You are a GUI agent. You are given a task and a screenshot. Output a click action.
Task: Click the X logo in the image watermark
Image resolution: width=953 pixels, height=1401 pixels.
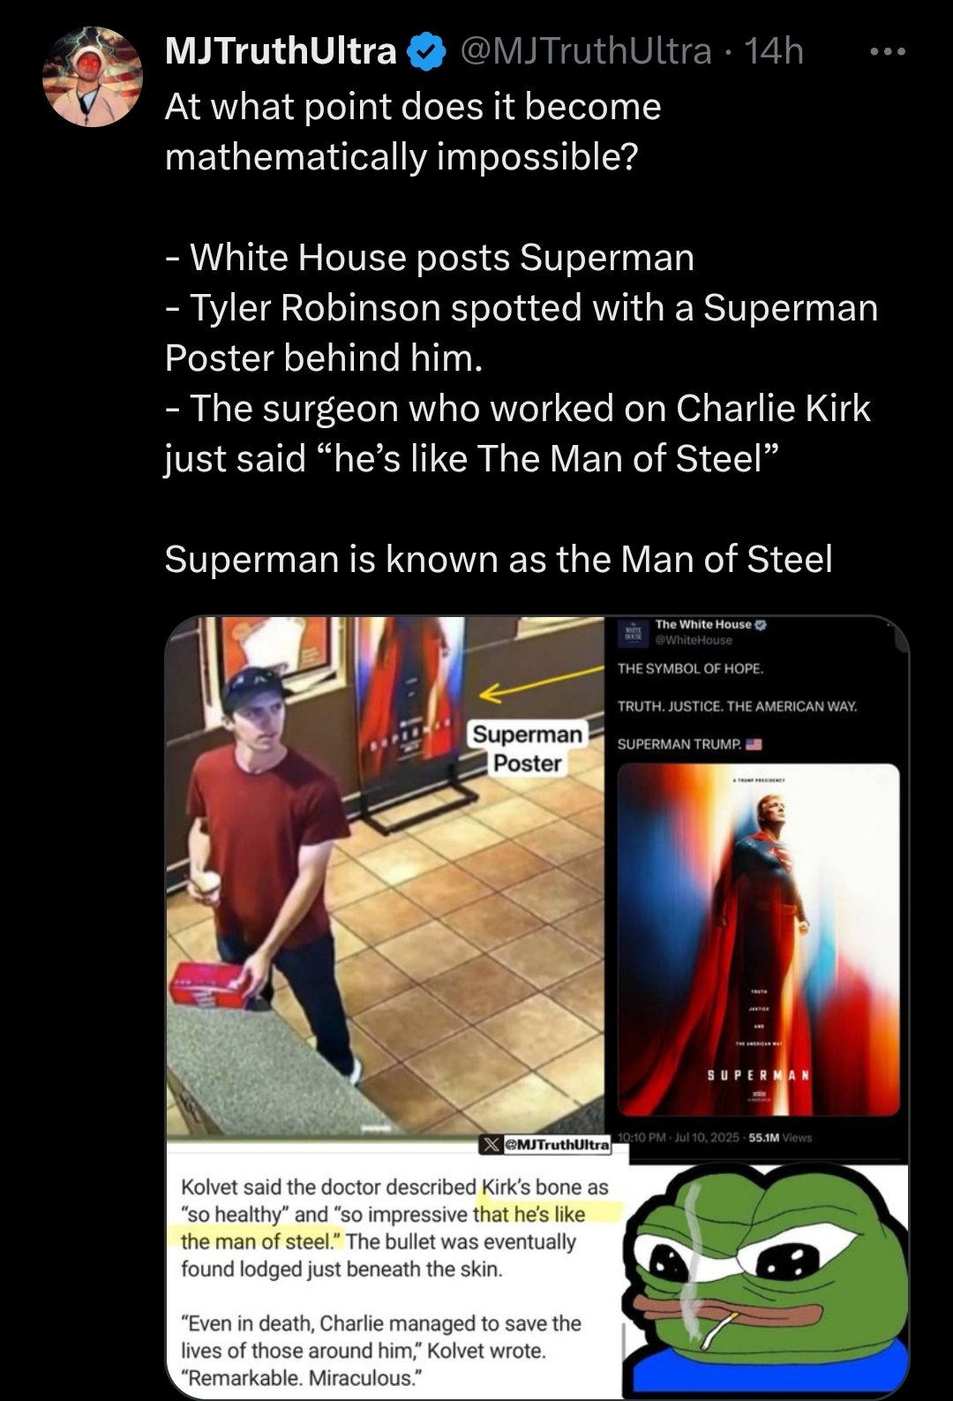pos(490,1144)
